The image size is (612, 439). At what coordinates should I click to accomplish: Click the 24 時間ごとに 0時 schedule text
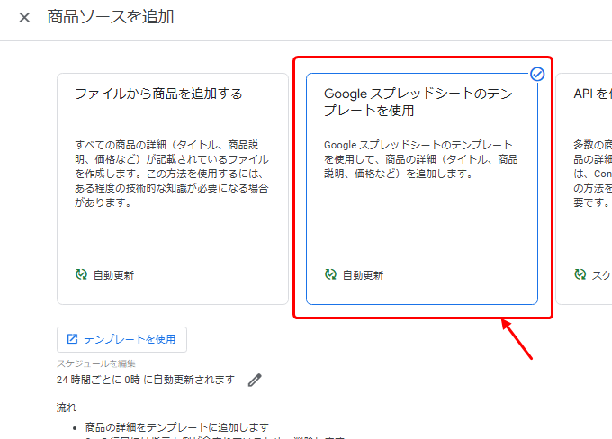click(x=146, y=380)
